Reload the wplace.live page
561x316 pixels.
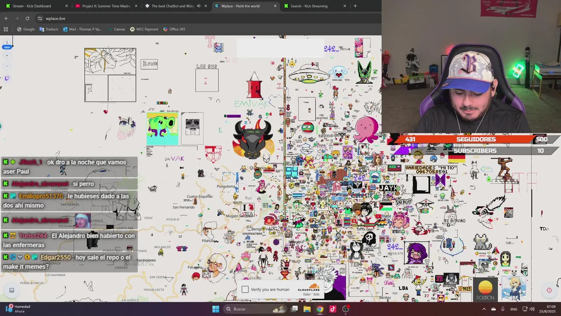coord(27,18)
